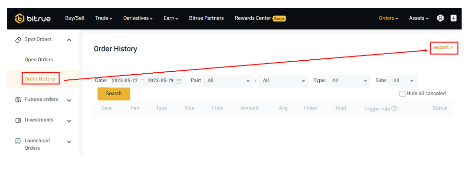The height and width of the screenshot is (177, 476).
Task: Open Rewards Center
Action: [253, 18]
